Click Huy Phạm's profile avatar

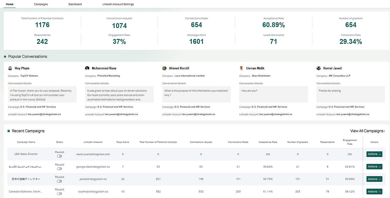(10, 68)
